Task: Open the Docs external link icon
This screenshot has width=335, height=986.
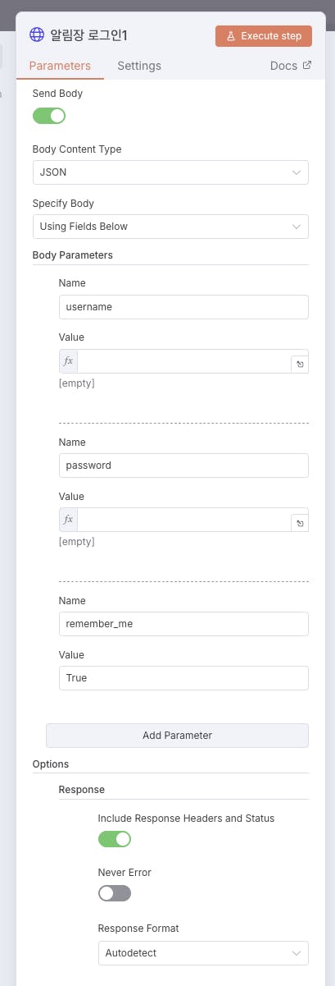Action: tap(307, 66)
